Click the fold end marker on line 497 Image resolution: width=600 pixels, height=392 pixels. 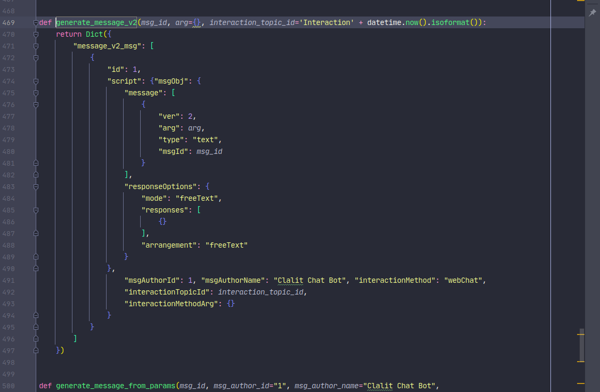pyautogui.click(x=36, y=351)
